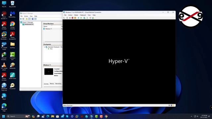Click the keyboard icon in VM status bar
The width and height of the screenshot is (212, 119).
coord(169,105)
